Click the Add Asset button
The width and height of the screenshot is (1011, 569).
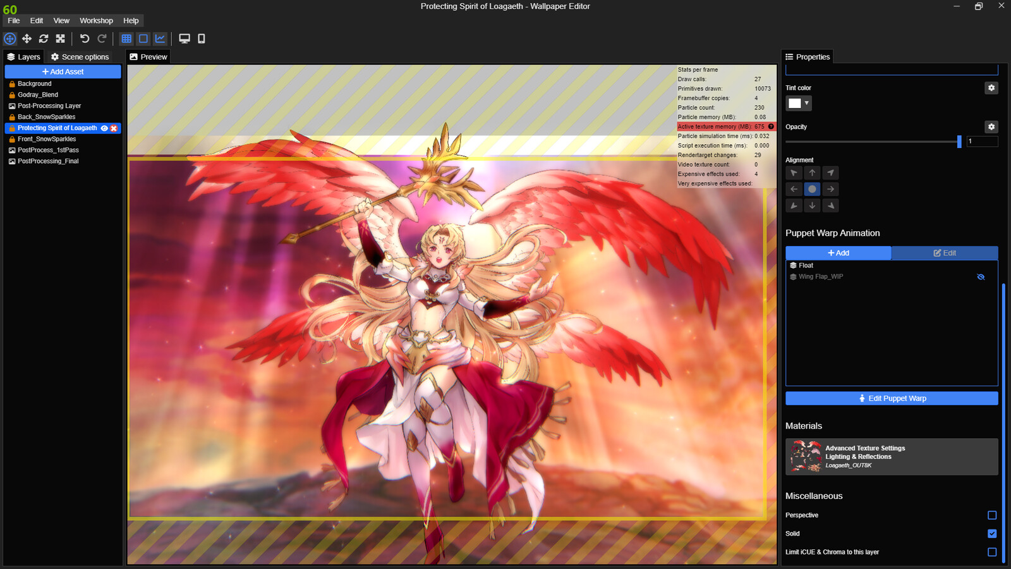[x=63, y=71]
